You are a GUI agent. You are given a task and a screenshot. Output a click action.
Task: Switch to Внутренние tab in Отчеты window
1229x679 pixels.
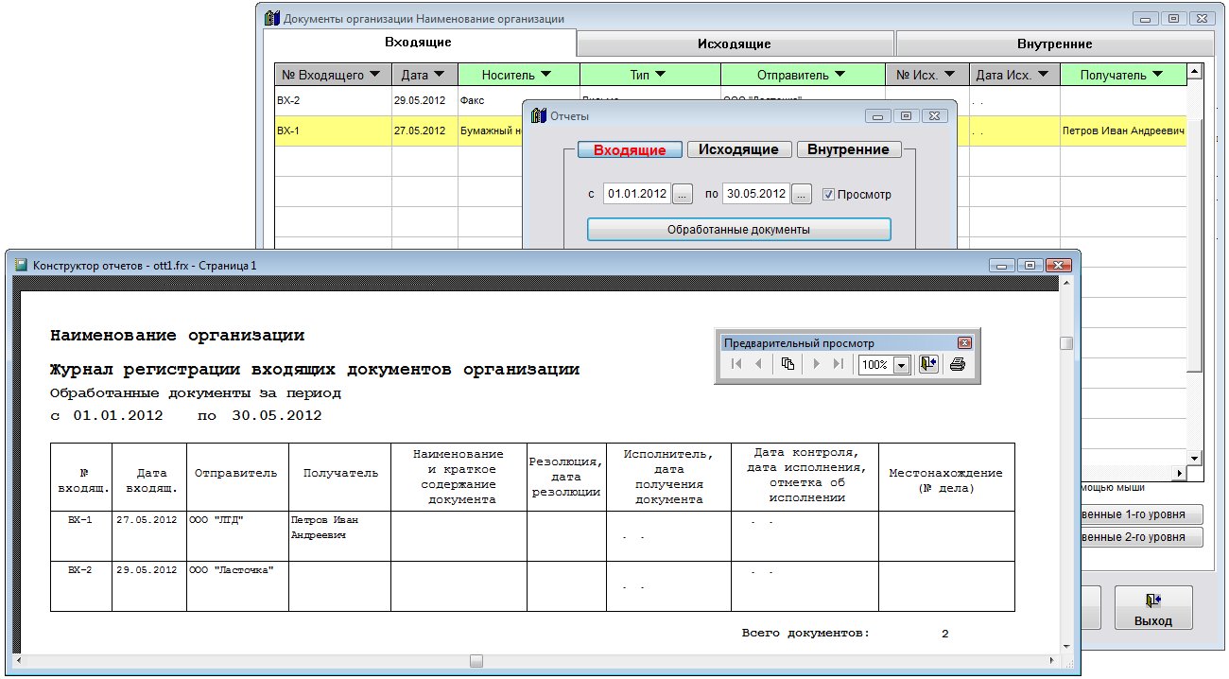pyautogui.click(x=849, y=149)
